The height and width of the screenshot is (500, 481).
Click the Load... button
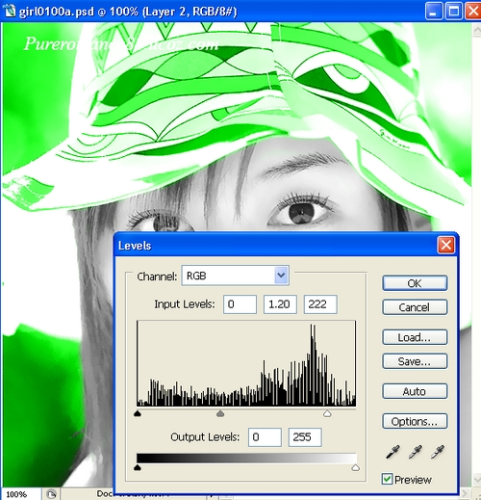[415, 337]
